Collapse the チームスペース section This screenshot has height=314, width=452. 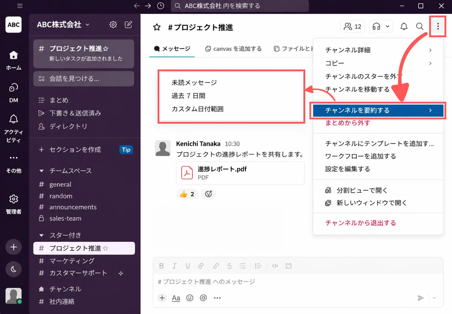coord(42,171)
